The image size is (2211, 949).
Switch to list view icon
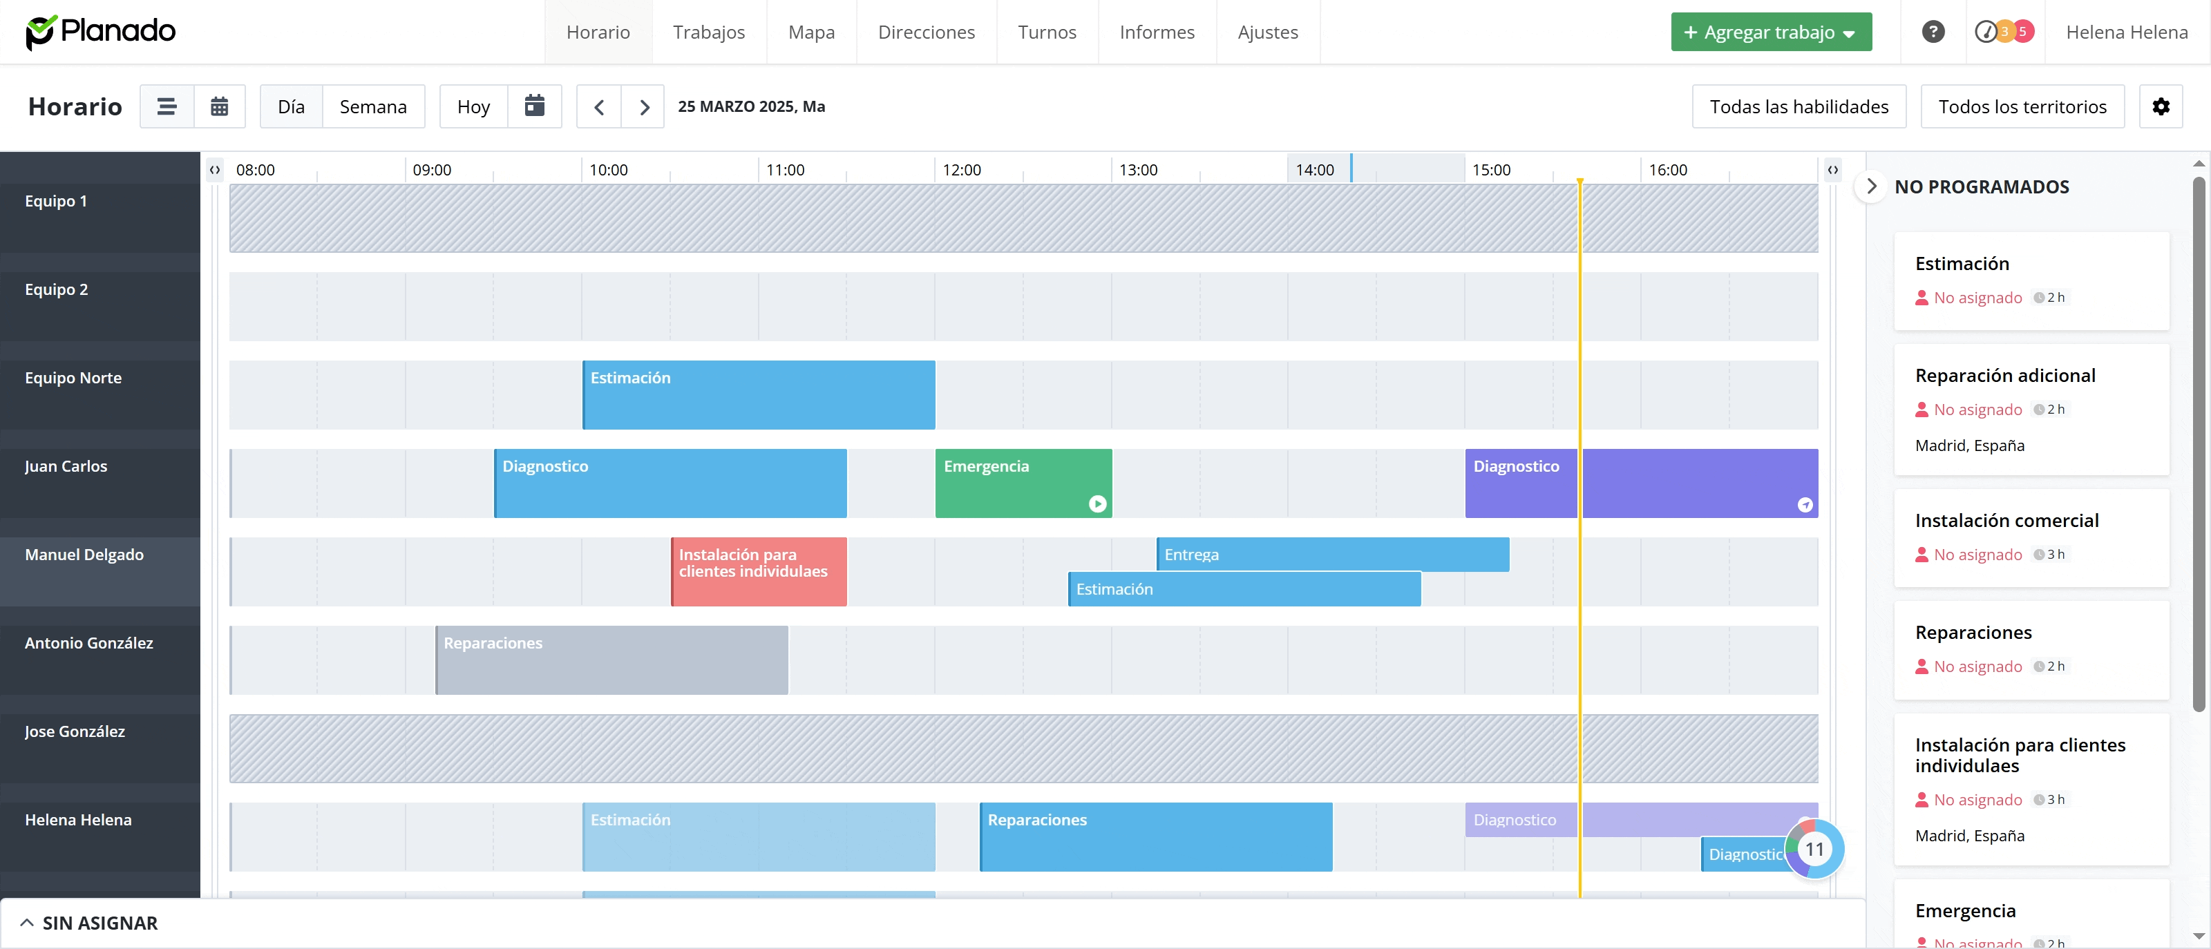point(167,106)
